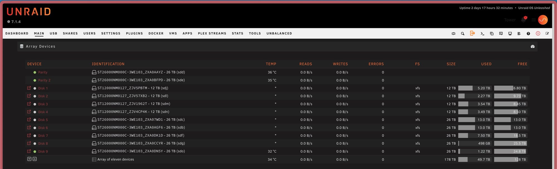557x169 pixels.
Task: Click the status indicator dot for Disk 9
Action: click(35, 151)
